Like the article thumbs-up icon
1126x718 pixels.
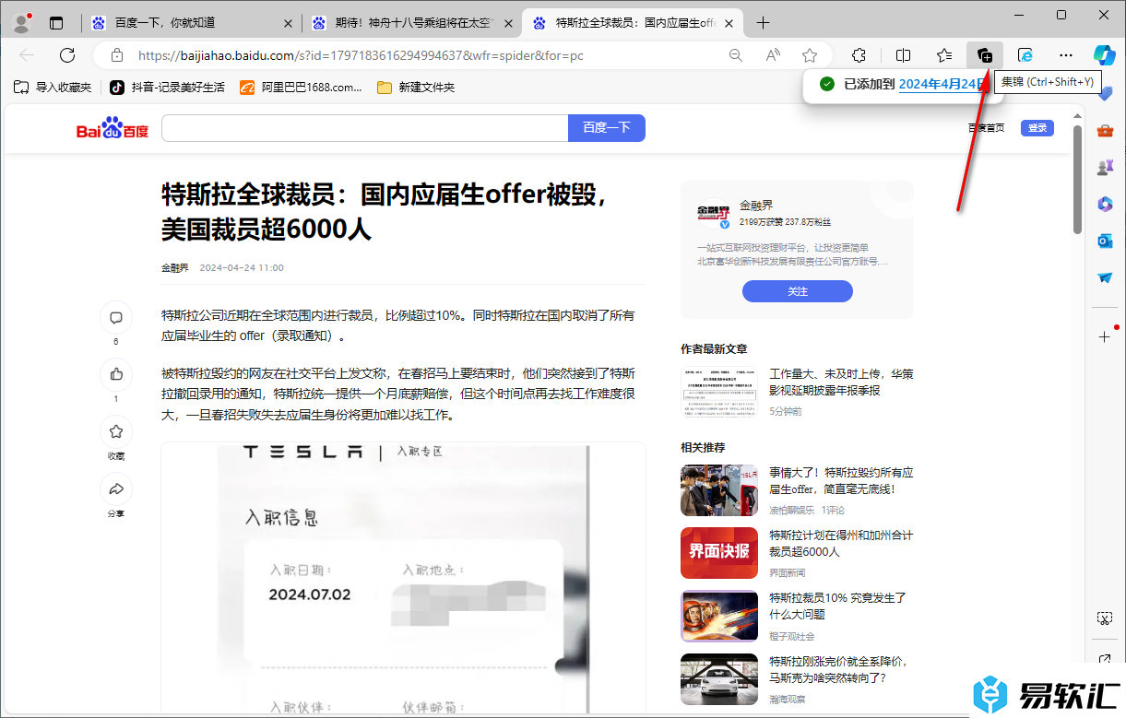click(116, 374)
